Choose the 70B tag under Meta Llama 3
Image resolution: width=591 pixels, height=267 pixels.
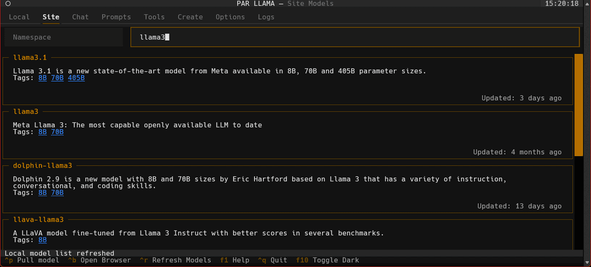[57, 132]
